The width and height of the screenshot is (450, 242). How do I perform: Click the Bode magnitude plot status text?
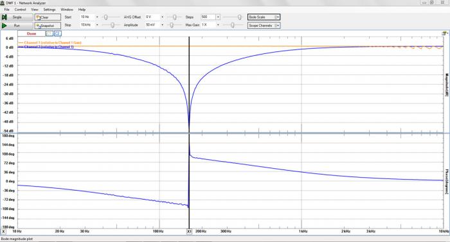[17, 239]
